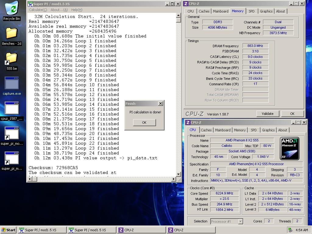Click the DRAM Frequency 883.0 MHz field
312x234 pixels.
255,46
